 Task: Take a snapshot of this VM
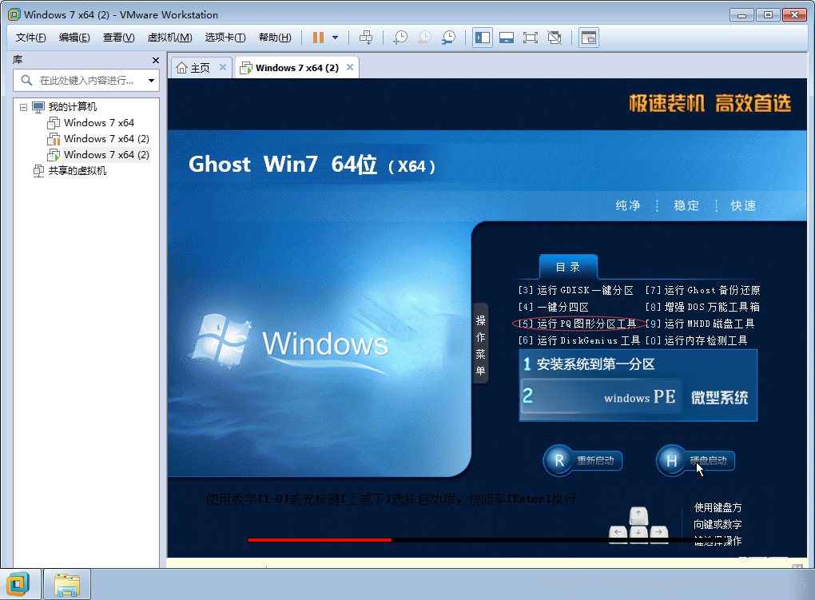pyautogui.click(x=400, y=38)
